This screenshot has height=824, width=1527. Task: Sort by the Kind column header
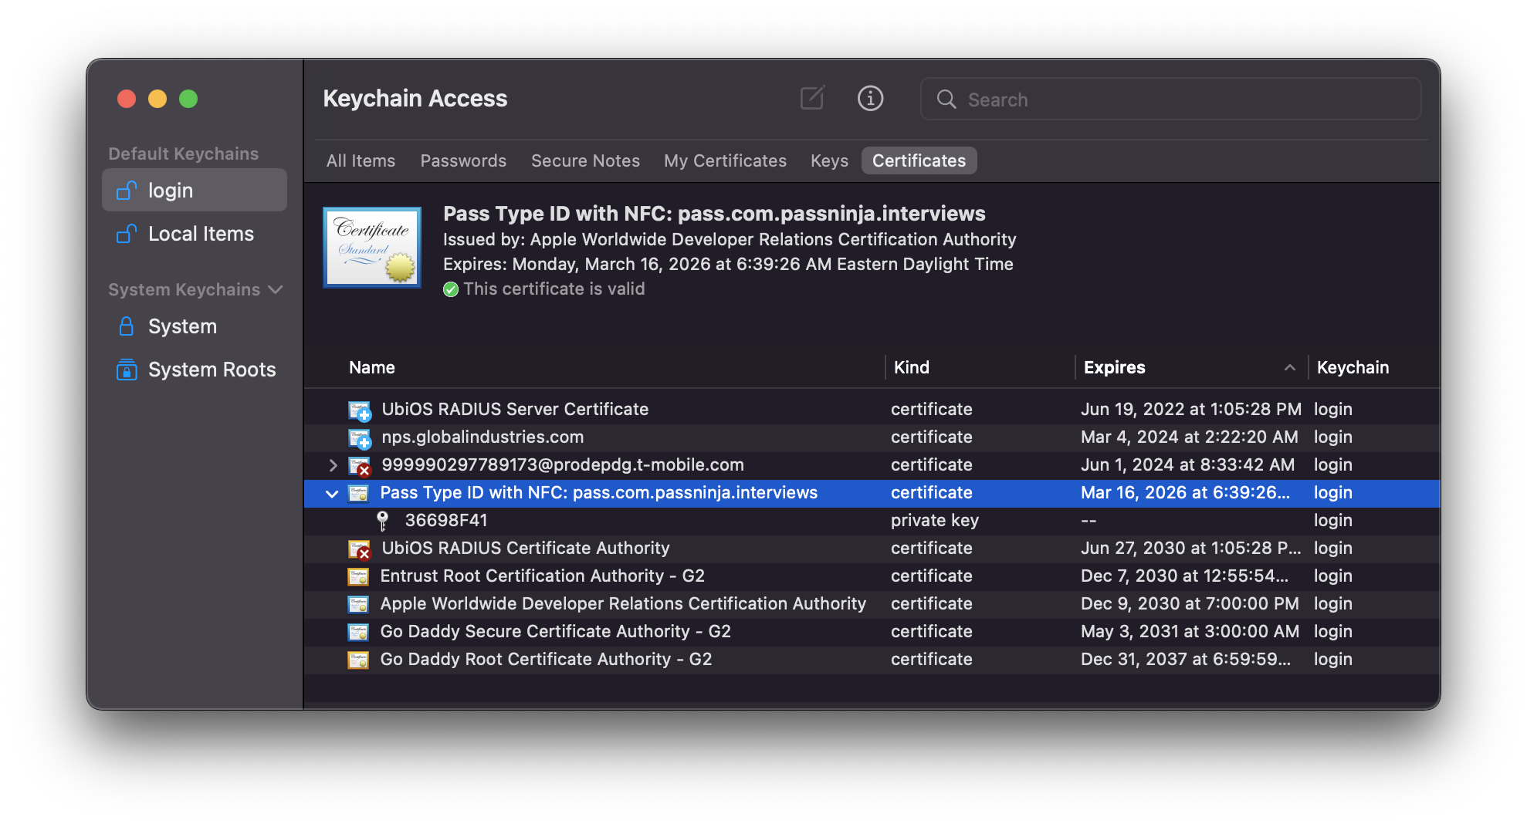point(911,367)
